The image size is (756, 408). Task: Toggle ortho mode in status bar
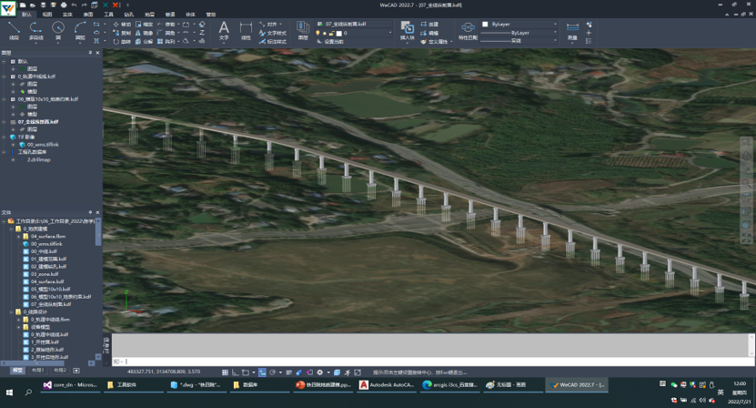pyautogui.click(x=235, y=372)
